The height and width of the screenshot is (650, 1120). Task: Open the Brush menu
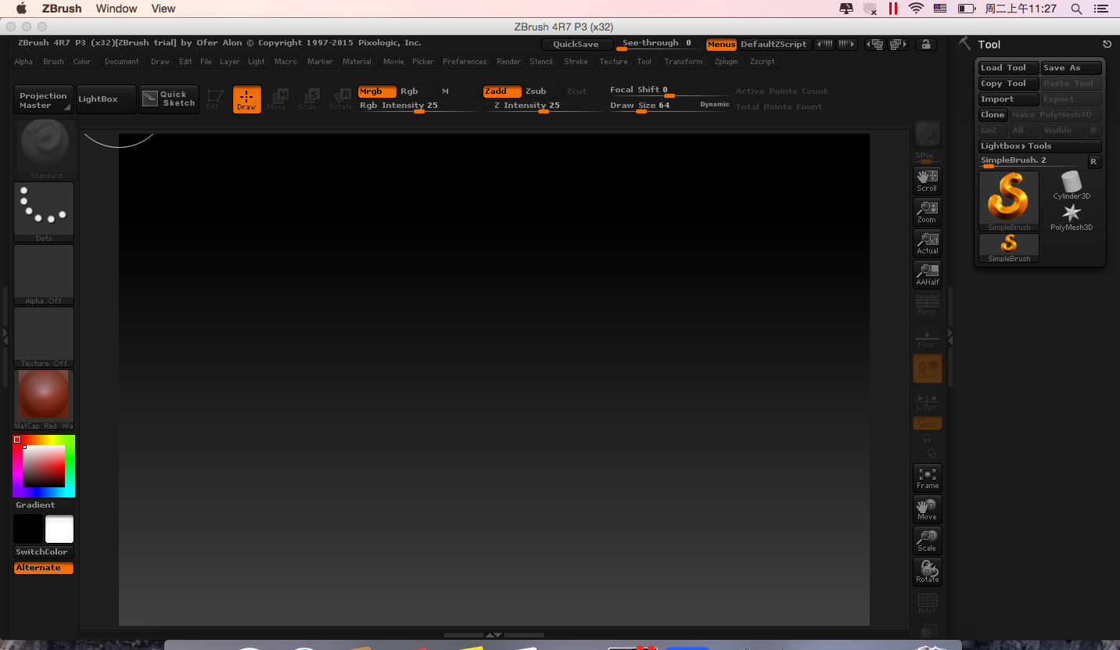pyautogui.click(x=53, y=62)
